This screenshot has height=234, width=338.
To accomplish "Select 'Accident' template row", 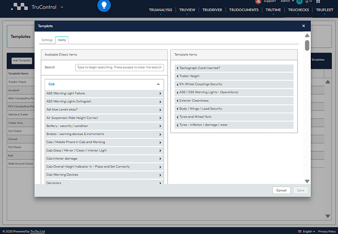I will pos(21,91).
